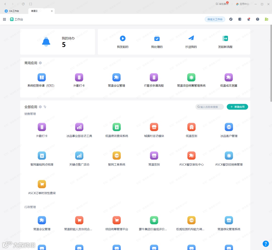Screen dimensions: 272x250
Task: Click 发起新流程 icon
Action: [x=225, y=38]
